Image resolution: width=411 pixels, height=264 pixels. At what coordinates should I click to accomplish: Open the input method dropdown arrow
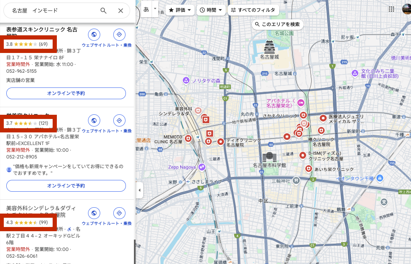click(155, 9)
